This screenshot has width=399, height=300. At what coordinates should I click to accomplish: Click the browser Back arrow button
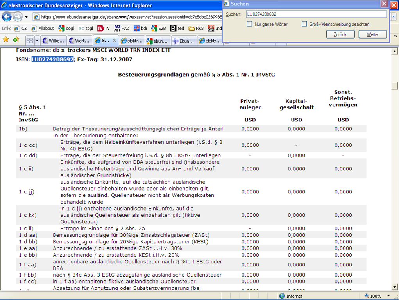[x=7, y=17]
